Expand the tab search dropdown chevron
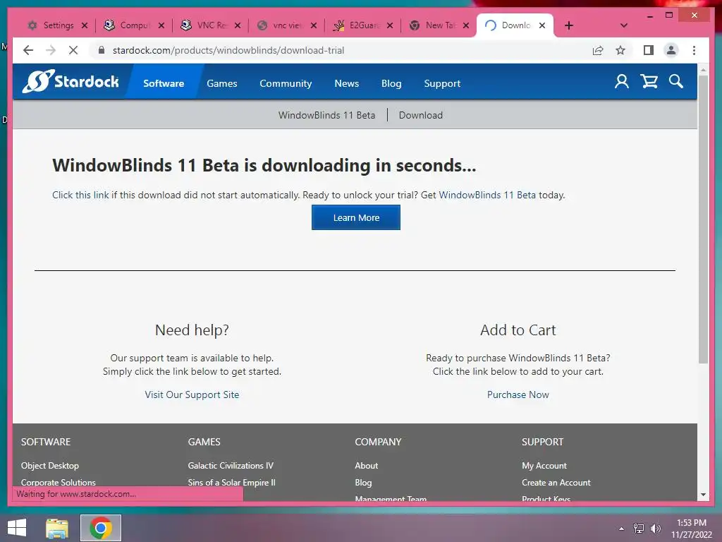Image resolution: width=722 pixels, height=542 pixels. click(x=624, y=25)
